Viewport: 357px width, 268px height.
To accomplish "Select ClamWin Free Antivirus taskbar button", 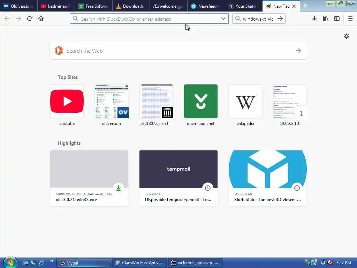I will 139,263.
